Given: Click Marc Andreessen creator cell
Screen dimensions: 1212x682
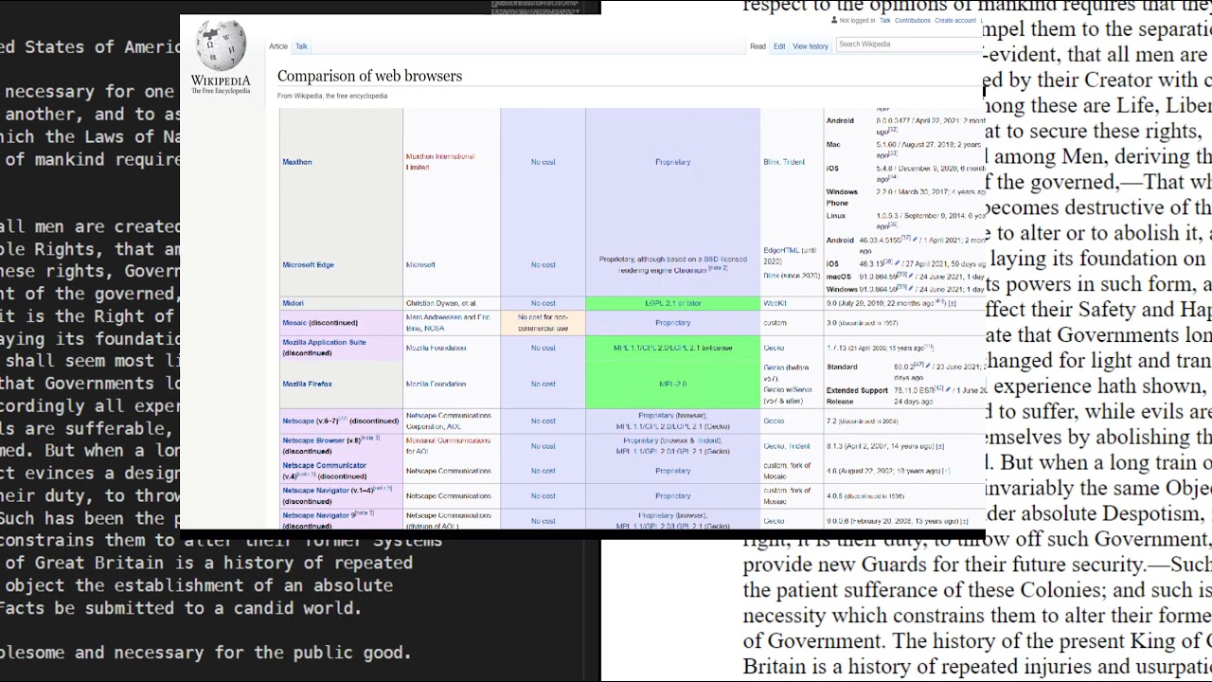Looking at the screenshot, I should [x=452, y=323].
